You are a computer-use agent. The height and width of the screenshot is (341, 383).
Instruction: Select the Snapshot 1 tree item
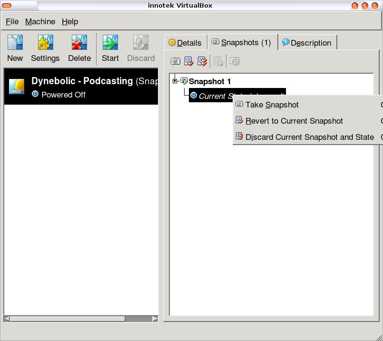(209, 81)
